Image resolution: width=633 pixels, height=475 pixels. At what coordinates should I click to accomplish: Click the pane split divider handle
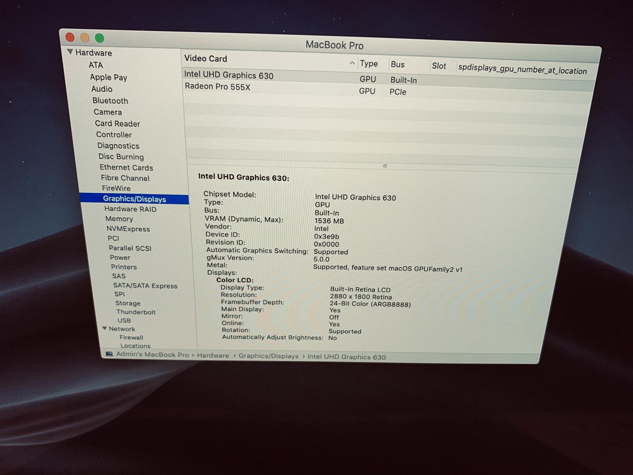coord(385,166)
